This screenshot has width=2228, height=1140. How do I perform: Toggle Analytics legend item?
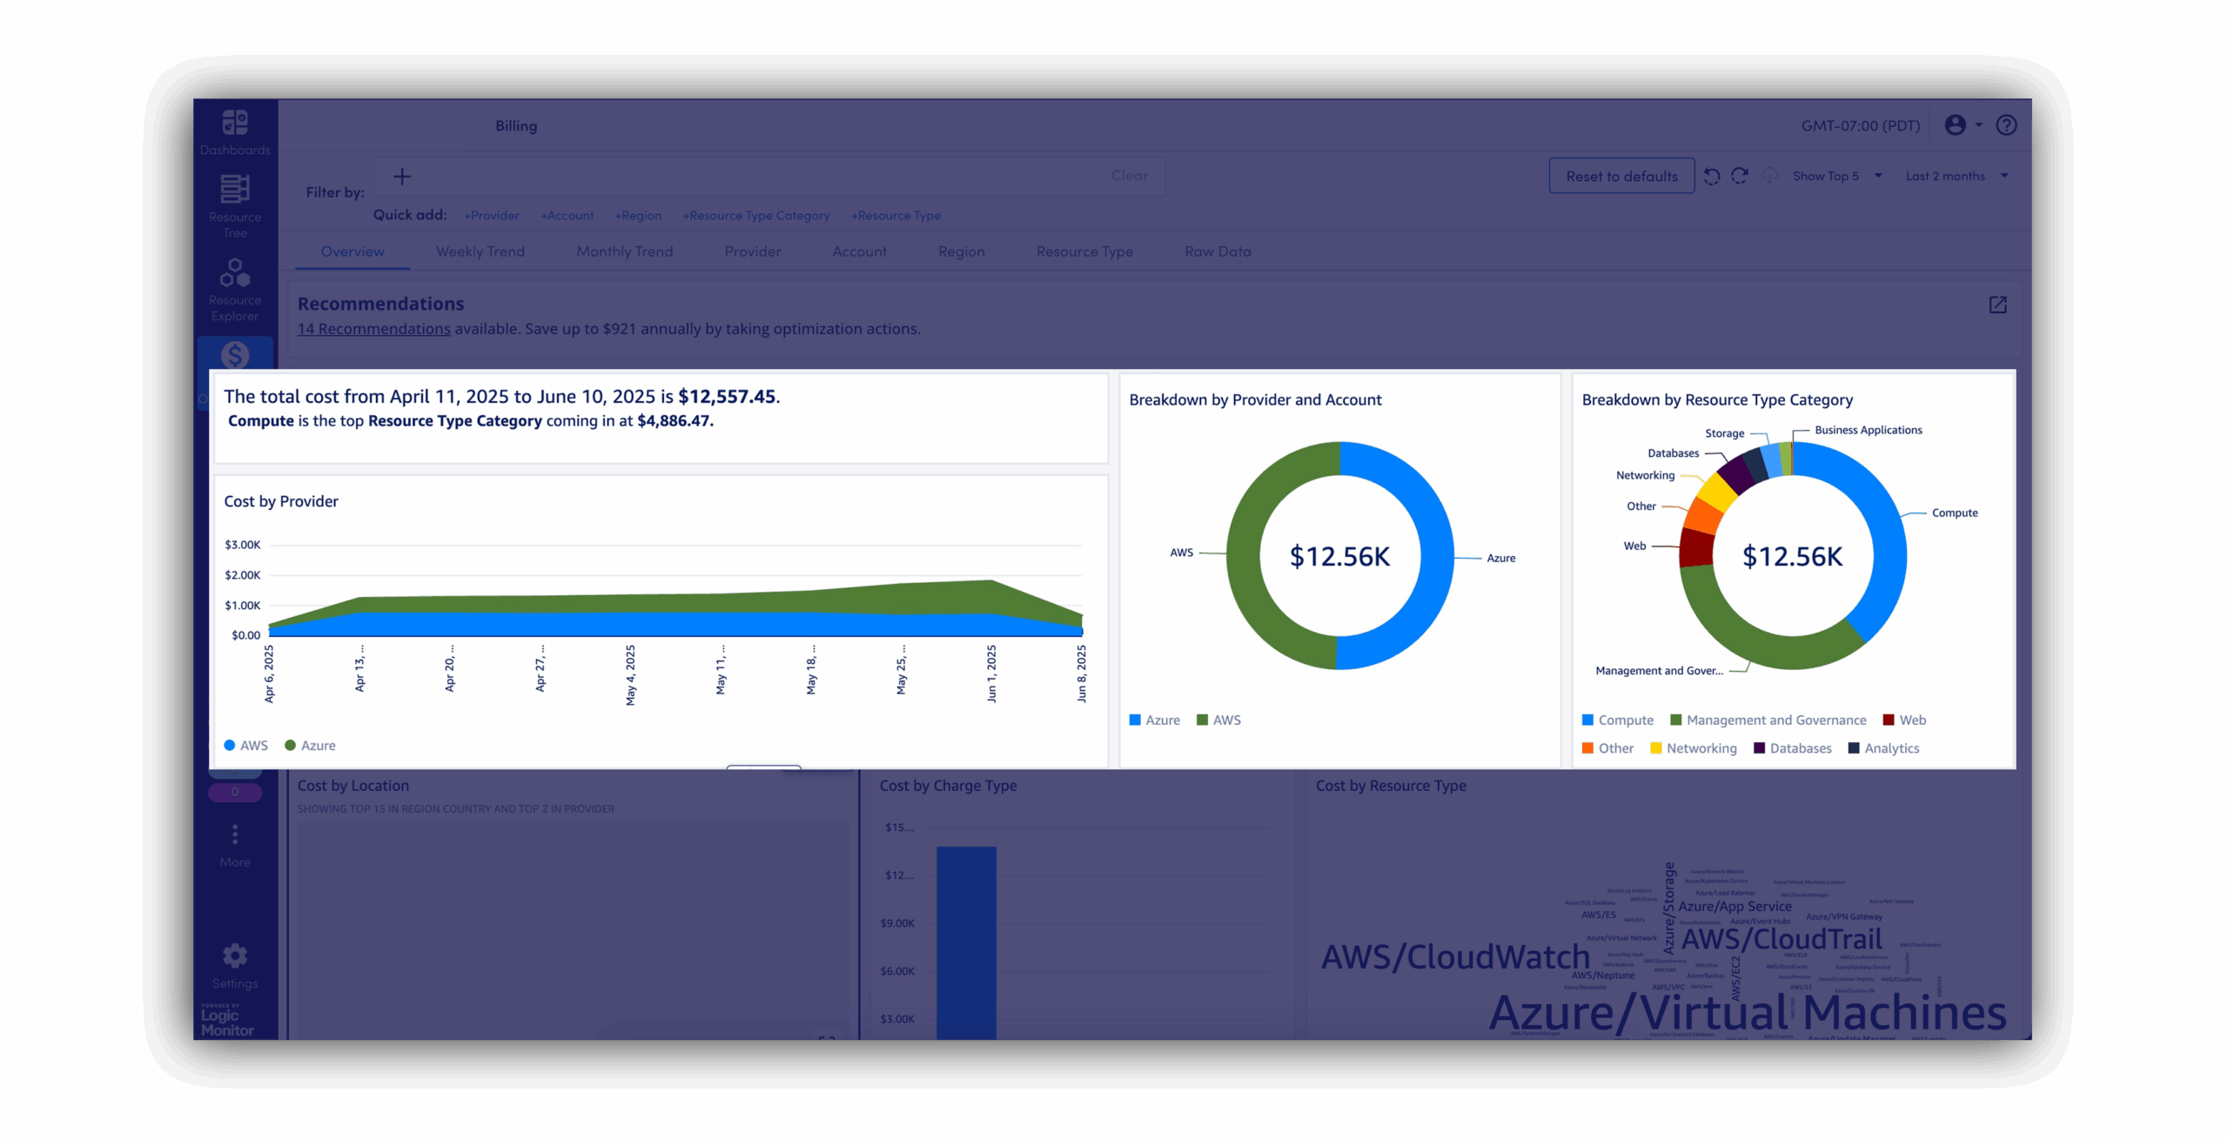coord(1884,748)
